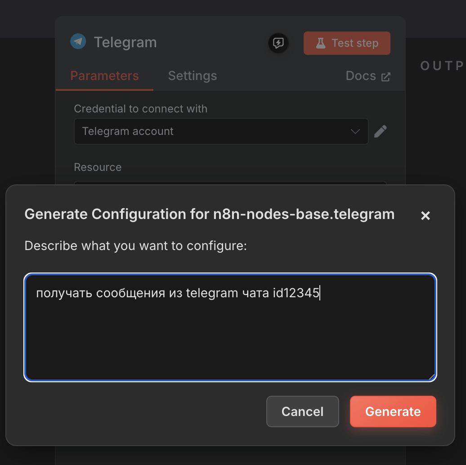Click the OUTPUT panel heading
Viewport: 466px width, 465px height.
coord(442,66)
